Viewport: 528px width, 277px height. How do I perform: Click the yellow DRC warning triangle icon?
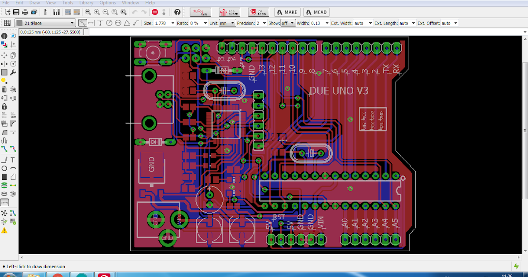pyautogui.click(x=4, y=230)
